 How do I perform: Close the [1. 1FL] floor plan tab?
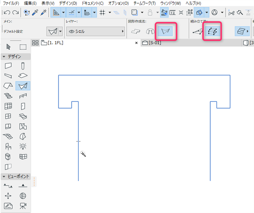(x=136, y=43)
